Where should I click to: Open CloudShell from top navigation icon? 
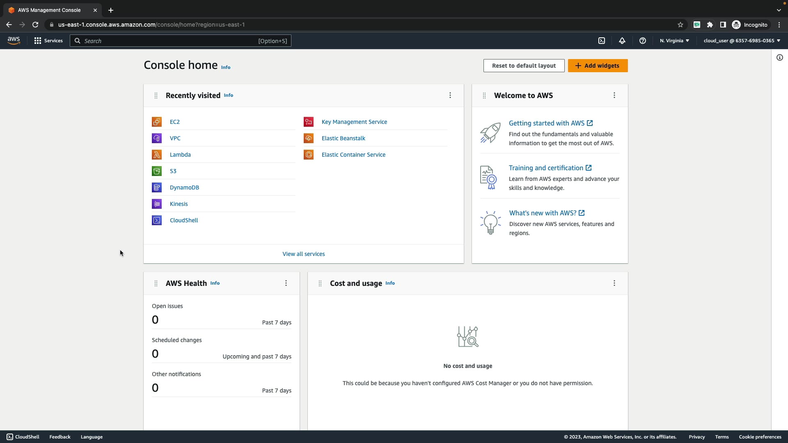pos(602,41)
